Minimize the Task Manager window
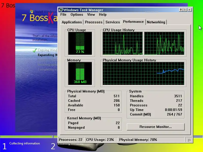Viewport: 203px width, 152px height. (181, 10)
